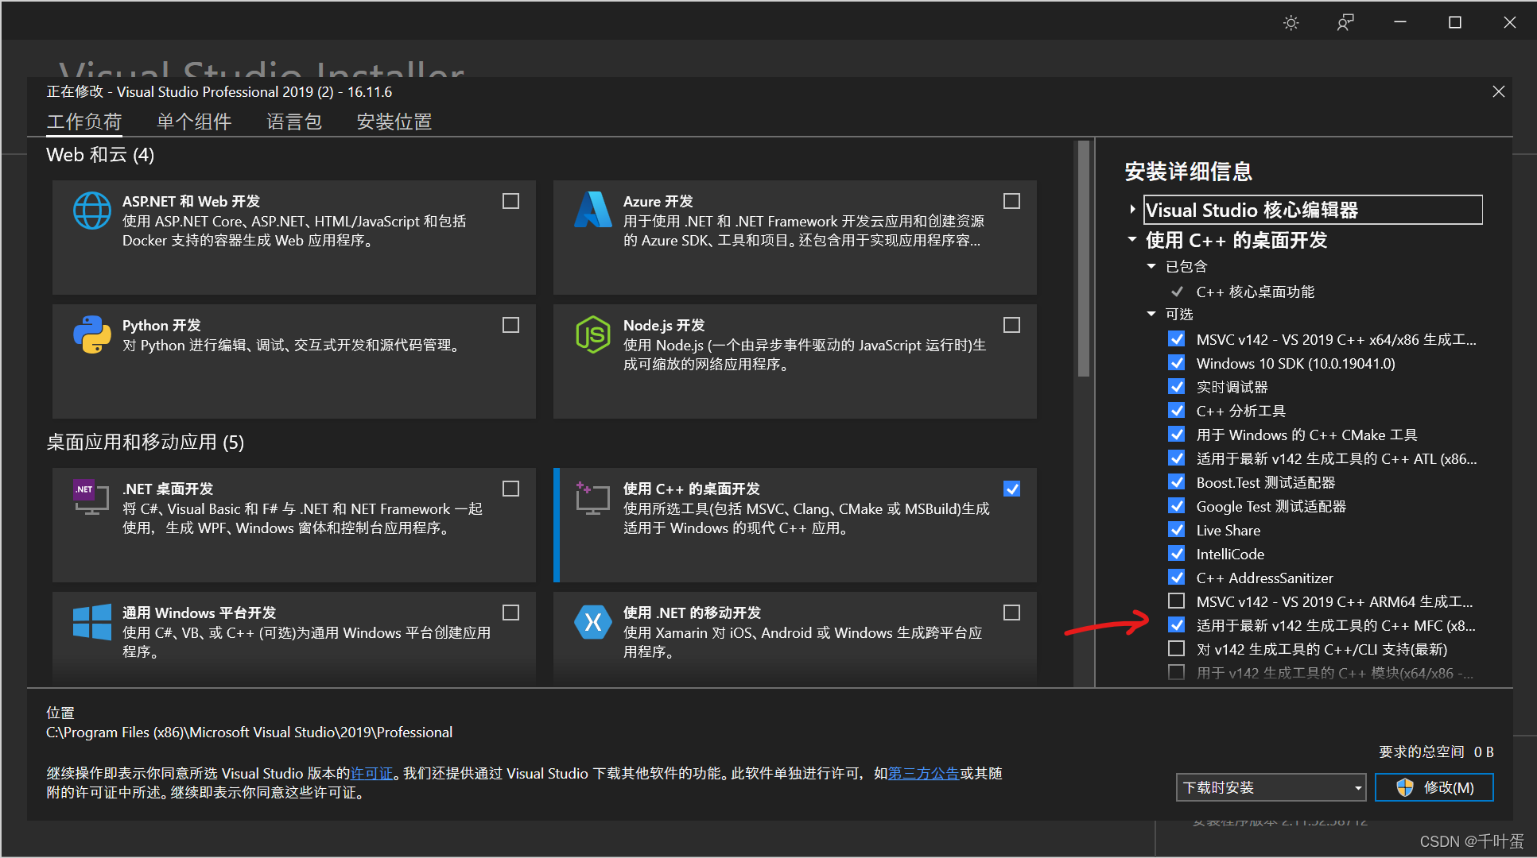The image size is (1537, 858).
Task: Switch to the 单个组件 tab
Action: [x=194, y=122]
